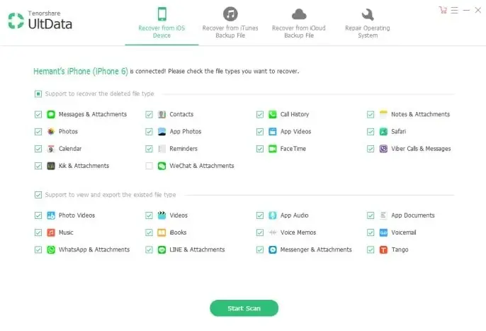Click the App Audio icon

(x=273, y=215)
